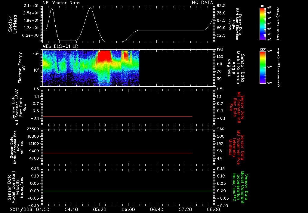Click the Electron Energy eV axis label
This screenshot has width=308, height=213.
(21, 68)
